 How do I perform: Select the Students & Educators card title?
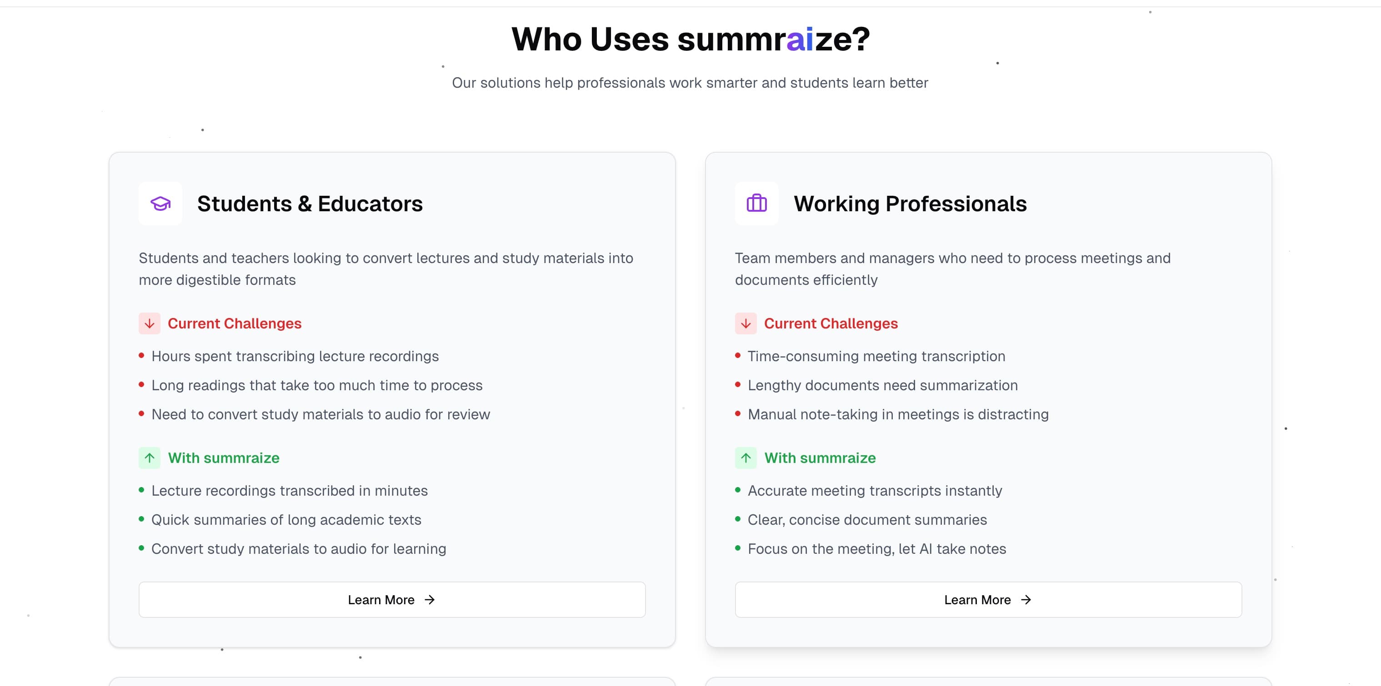(310, 204)
